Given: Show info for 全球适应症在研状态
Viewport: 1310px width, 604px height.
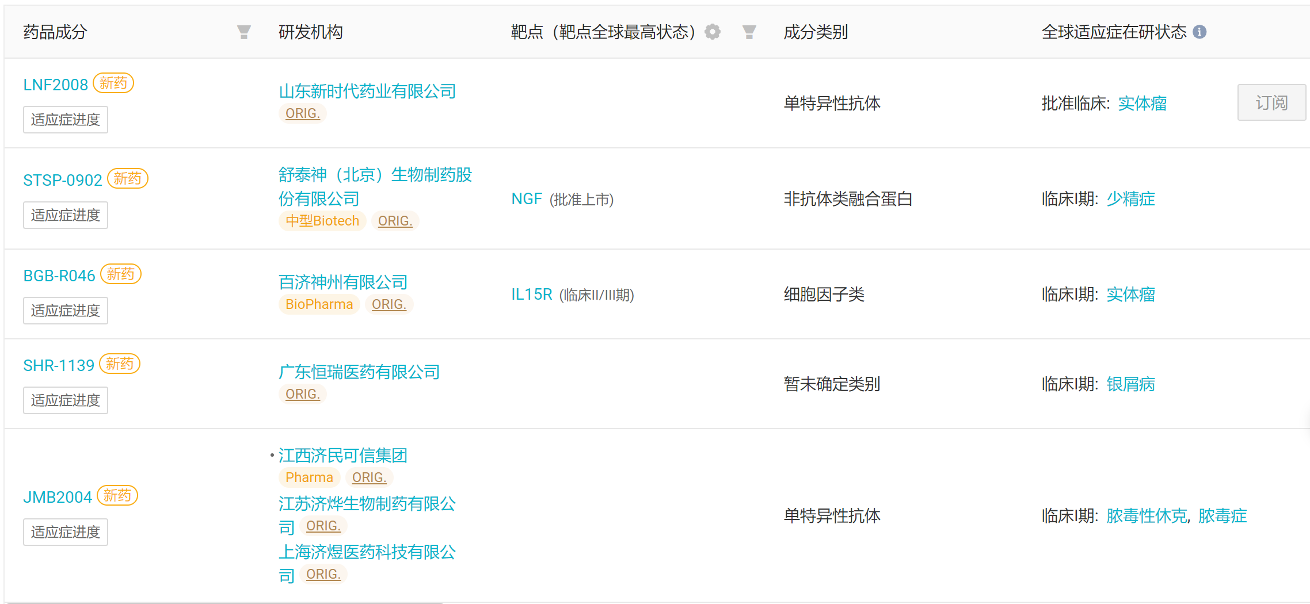Looking at the screenshot, I should (1199, 32).
